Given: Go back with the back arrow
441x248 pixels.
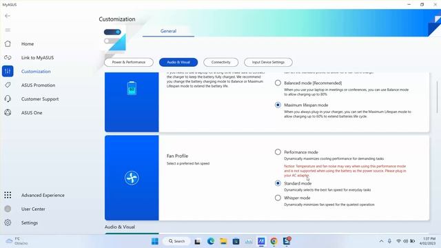Looking at the screenshot, I should tap(8, 16).
